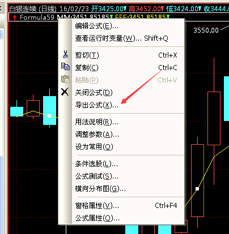Choose 公式测试(S) formula test
229x234 pixels.
[122, 176]
